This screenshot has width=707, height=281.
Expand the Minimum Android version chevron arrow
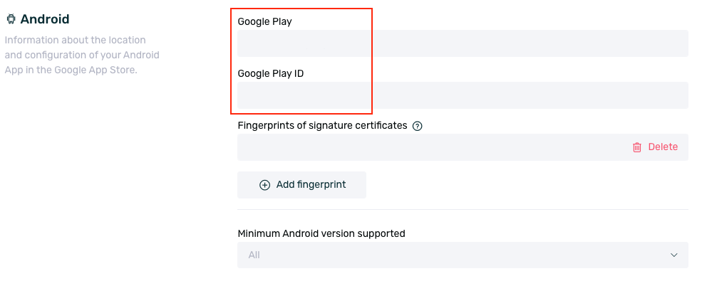[674, 255]
